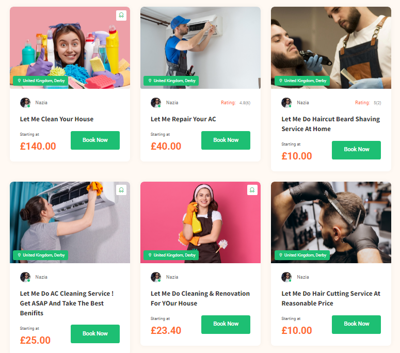
Task: Book the £140.00 house cleaning service
Action: point(95,140)
